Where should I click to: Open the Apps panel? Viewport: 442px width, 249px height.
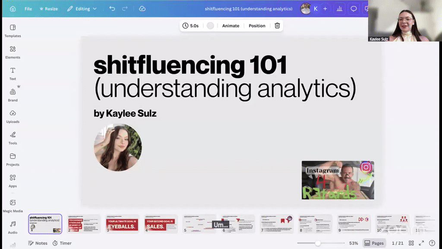tap(13, 181)
